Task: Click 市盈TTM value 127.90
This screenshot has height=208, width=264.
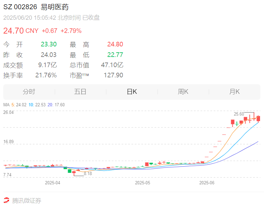Action: pos(114,75)
